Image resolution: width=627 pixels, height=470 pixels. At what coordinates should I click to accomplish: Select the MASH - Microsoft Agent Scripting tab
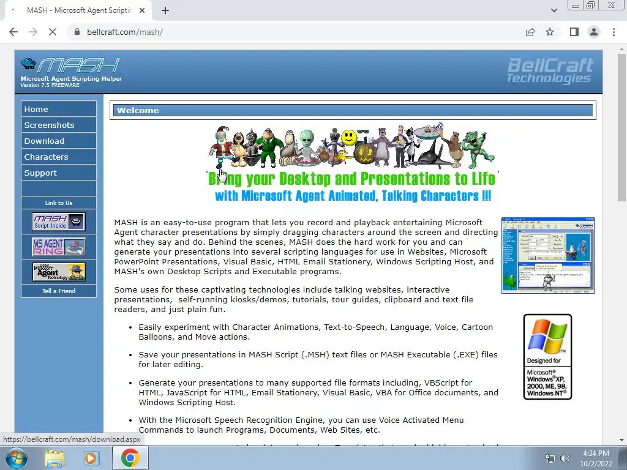(x=78, y=11)
